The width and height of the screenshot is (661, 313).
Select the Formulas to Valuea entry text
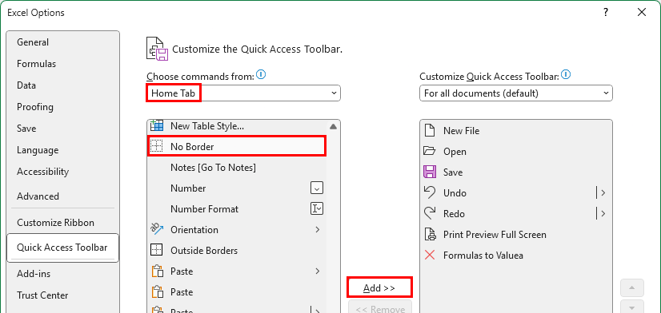[483, 255]
